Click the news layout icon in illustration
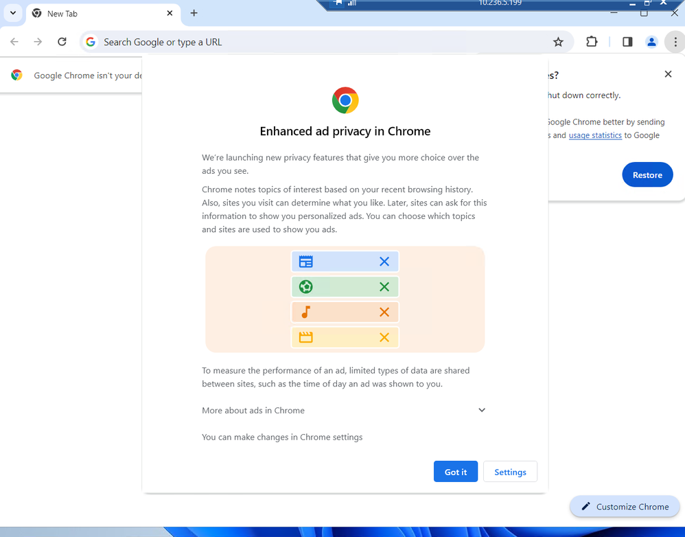 coord(305,262)
